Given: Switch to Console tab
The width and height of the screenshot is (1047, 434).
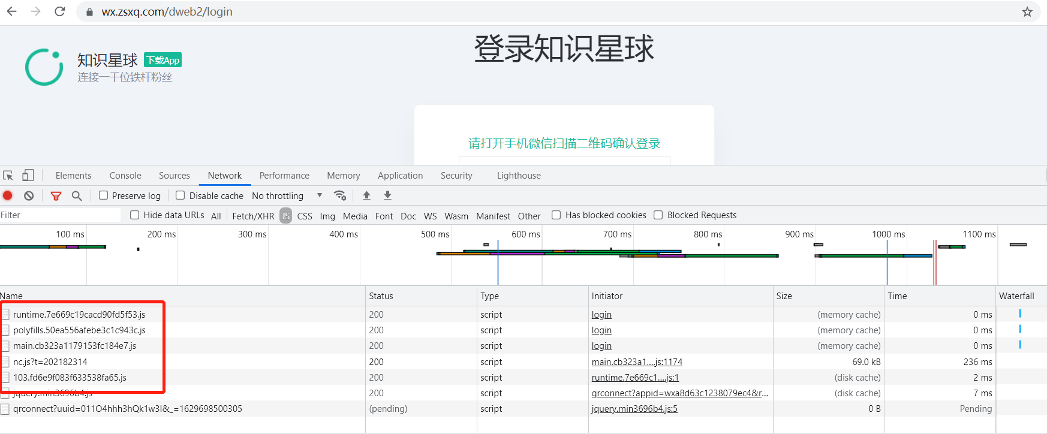Looking at the screenshot, I should [x=125, y=176].
